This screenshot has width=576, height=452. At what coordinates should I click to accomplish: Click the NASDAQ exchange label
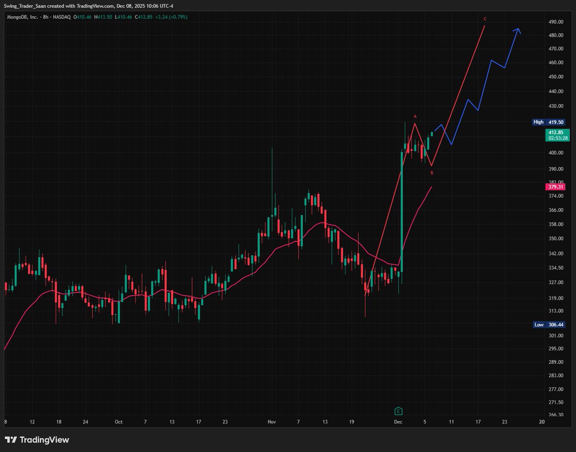62,17
